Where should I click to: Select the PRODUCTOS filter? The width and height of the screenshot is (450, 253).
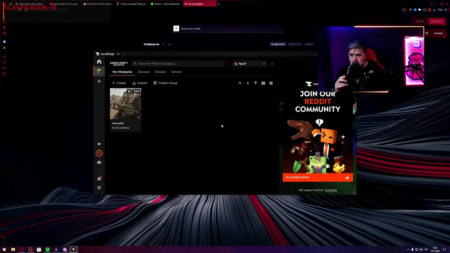tap(295, 44)
